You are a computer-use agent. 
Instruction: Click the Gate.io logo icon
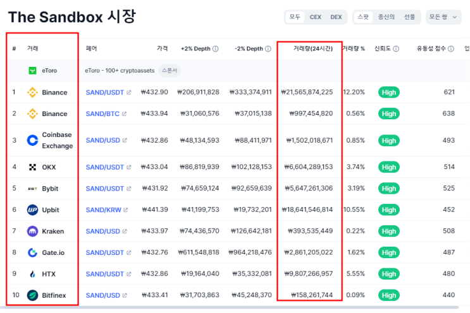click(32, 252)
